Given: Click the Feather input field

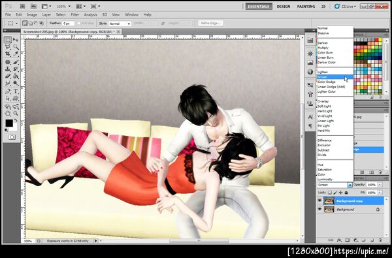Looking at the screenshot, I should [x=68, y=24].
